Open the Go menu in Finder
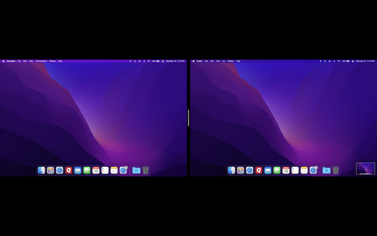The image size is (377, 236). pyautogui.click(x=224, y=61)
